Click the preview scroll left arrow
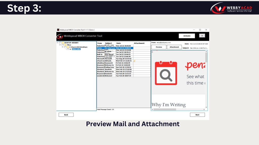 (x=152, y=110)
